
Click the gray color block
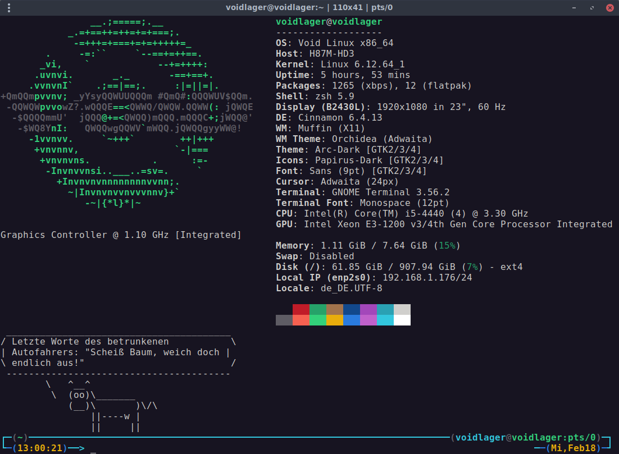point(284,320)
